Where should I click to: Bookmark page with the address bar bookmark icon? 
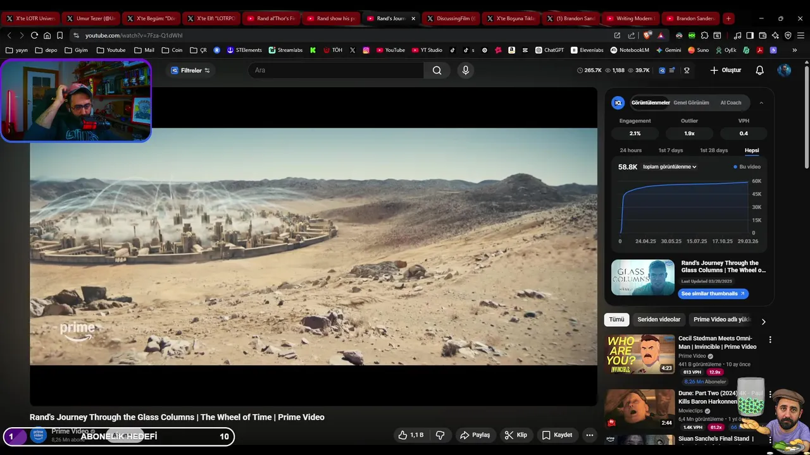click(59, 35)
